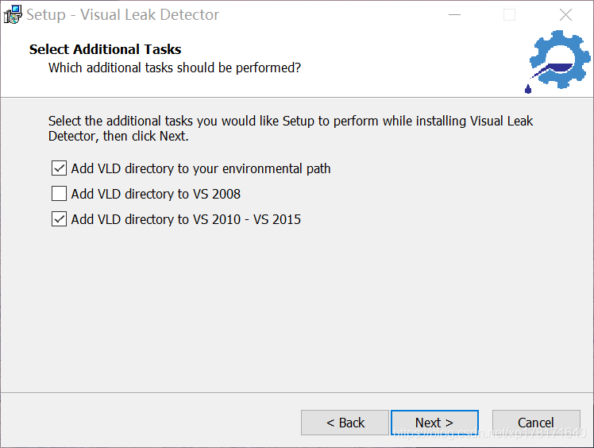594x448 pixels.
Task: Go back with the < Back button
Action: pos(345,423)
